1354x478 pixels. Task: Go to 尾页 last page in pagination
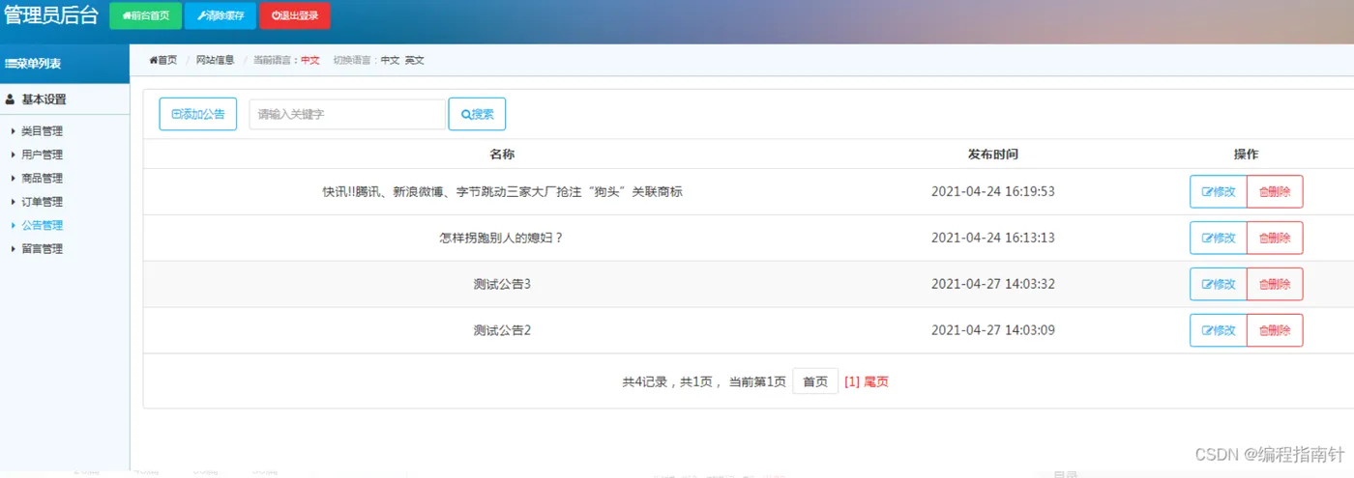[x=876, y=381]
